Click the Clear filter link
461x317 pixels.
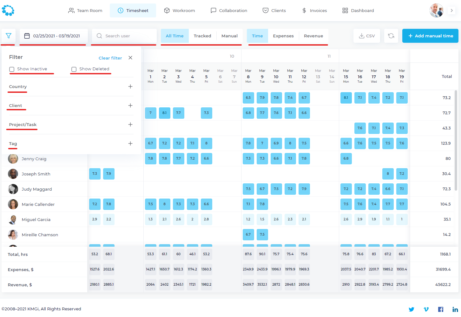coord(110,58)
